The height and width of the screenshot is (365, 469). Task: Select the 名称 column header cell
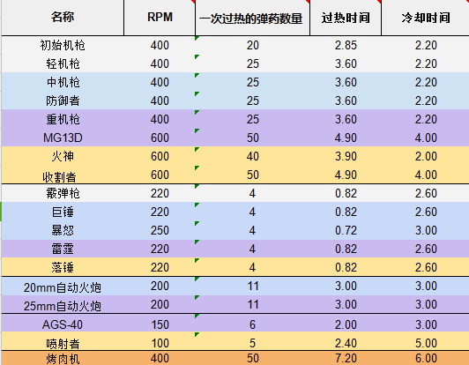pos(63,18)
